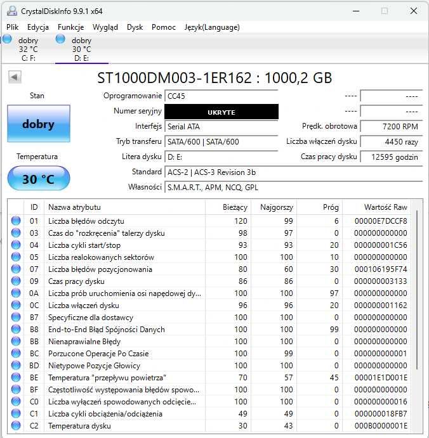Click the attribute list vertical scrollbar

(x=417, y=290)
